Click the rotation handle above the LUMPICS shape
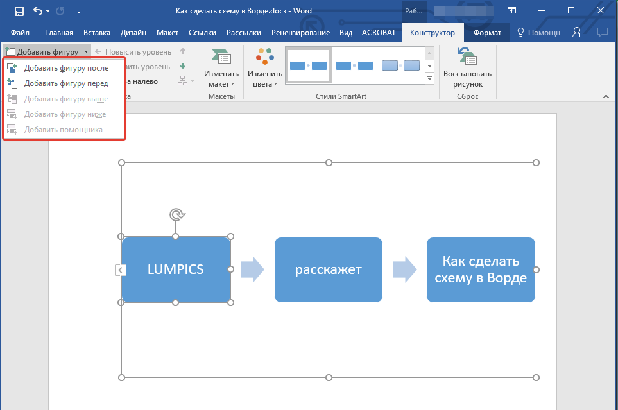 177,215
